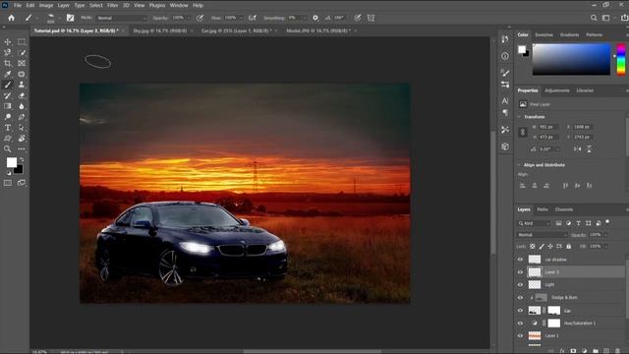
Task: Switch to the Channels tab
Action: [x=563, y=209]
